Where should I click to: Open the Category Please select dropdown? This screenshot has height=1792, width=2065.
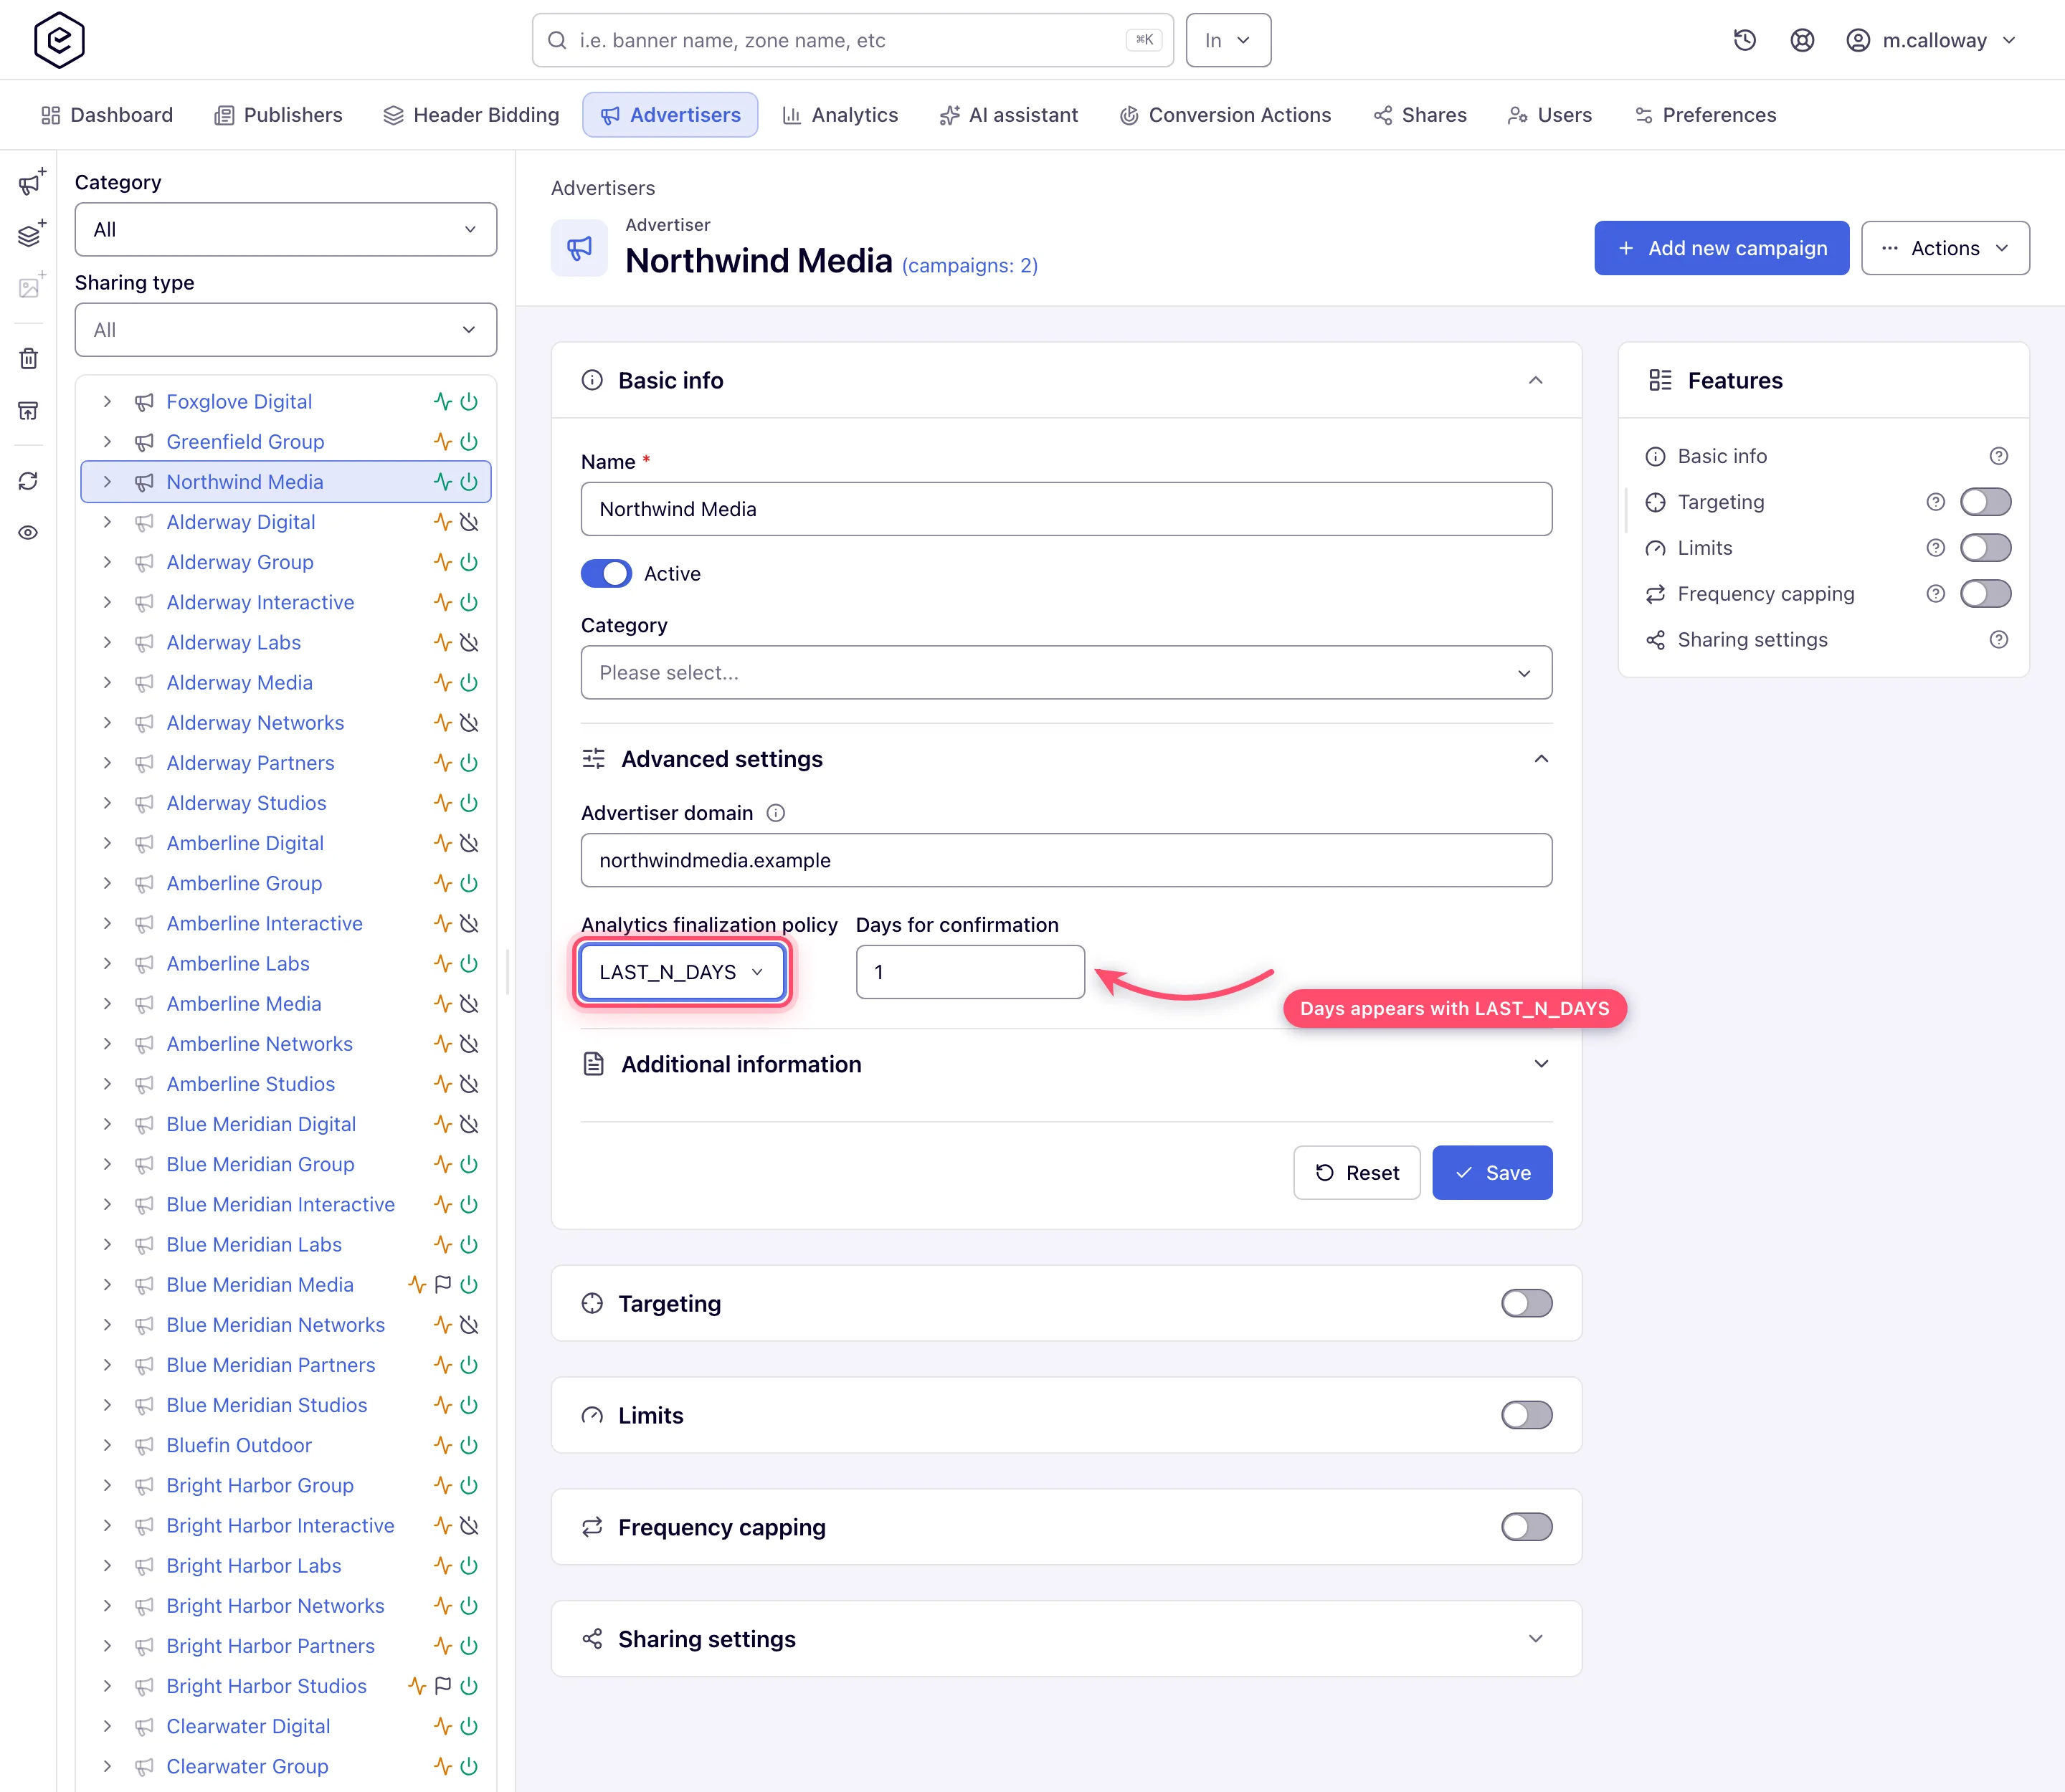tap(1066, 673)
